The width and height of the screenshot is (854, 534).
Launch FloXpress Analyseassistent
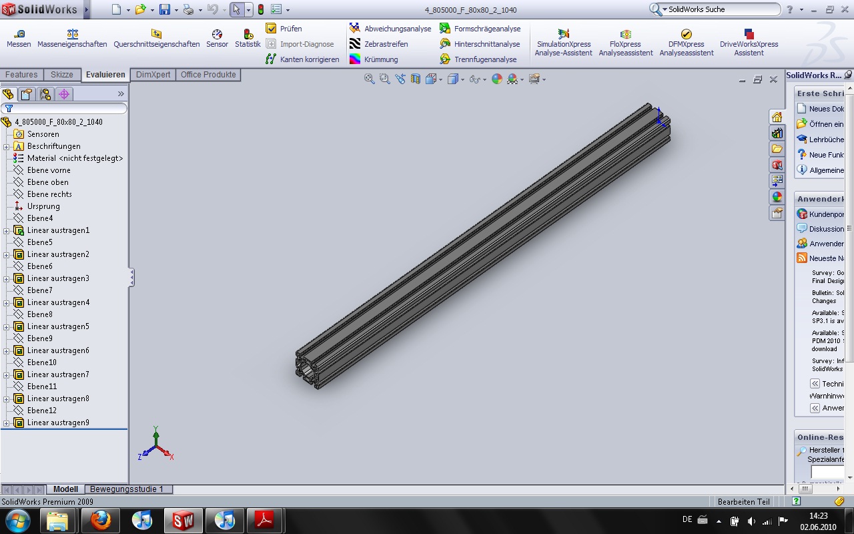click(626, 43)
